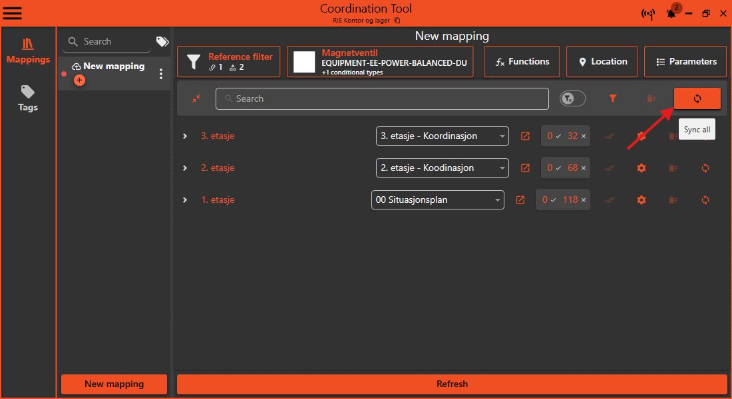Viewport: 732px width, 399px height.
Task: Open the "3. etasje - Koordinasjon" dropdown
Action: click(442, 136)
